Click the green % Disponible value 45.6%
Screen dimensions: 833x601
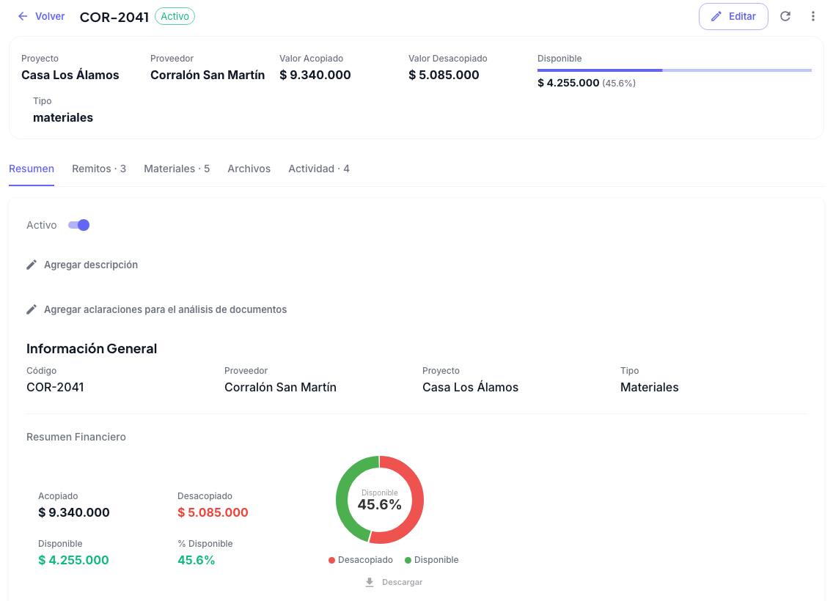pos(196,560)
